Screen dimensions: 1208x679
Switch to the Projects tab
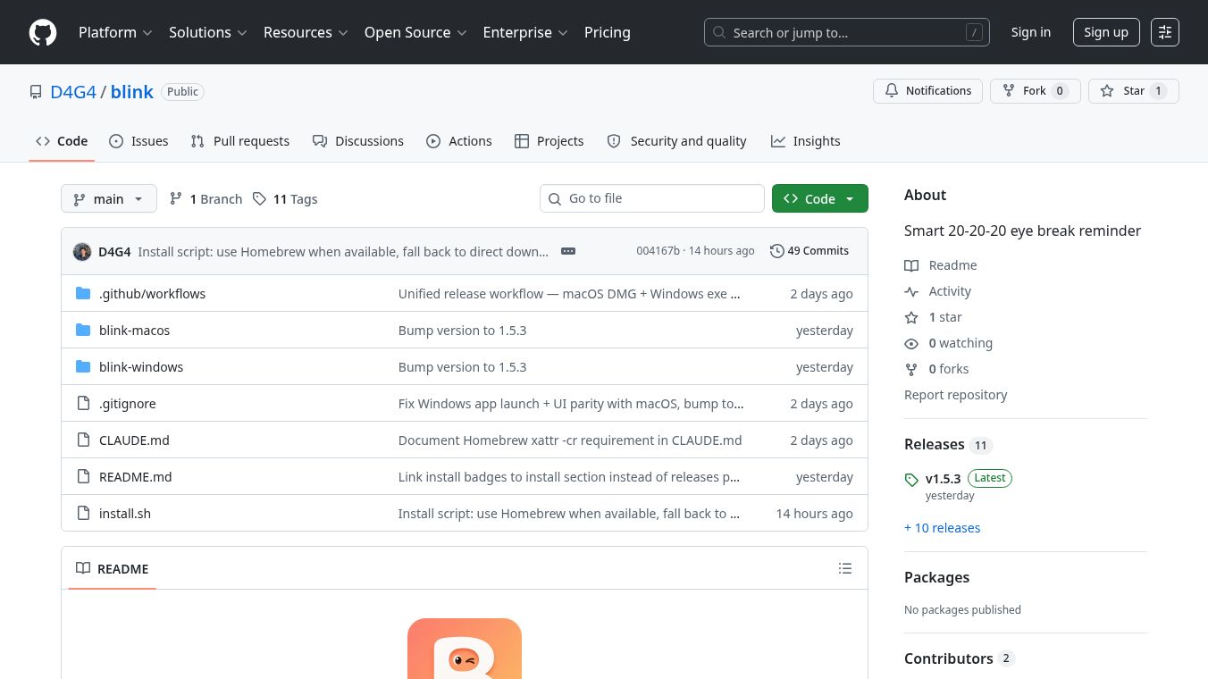pyautogui.click(x=549, y=141)
